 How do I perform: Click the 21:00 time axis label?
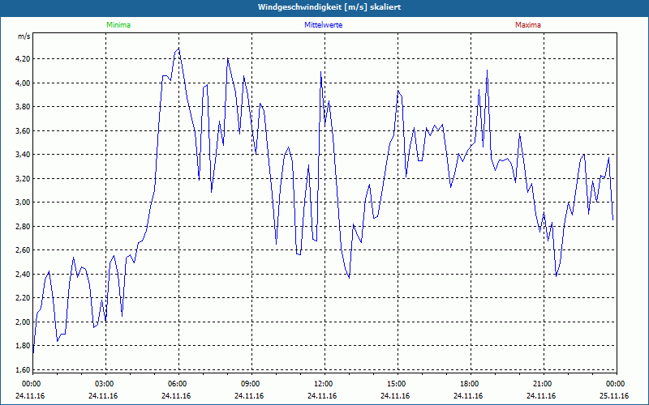point(541,384)
